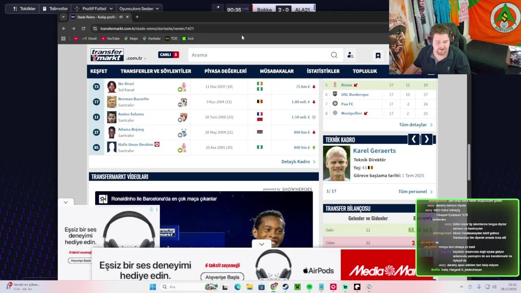Open ad info icon on headphone ad
521x293 pixels.
(151, 210)
